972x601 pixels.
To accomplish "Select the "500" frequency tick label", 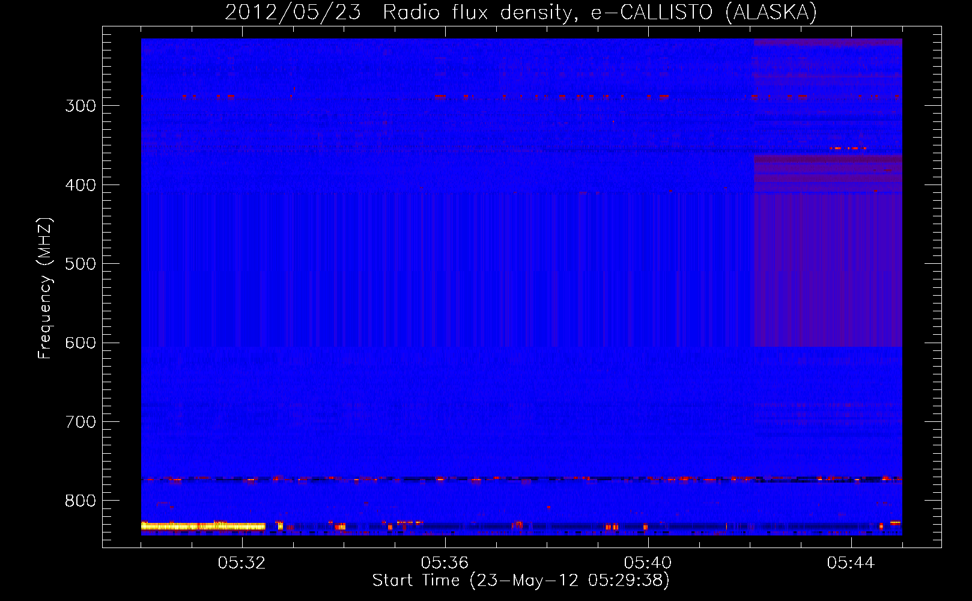I will (x=80, y=264).
